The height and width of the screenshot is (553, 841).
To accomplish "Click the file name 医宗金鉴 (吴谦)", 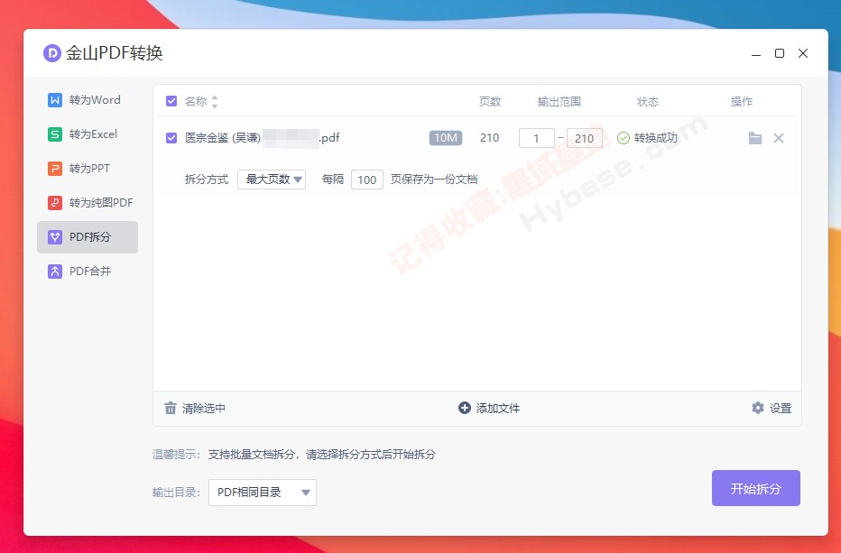I will click(x=223, y=138).
